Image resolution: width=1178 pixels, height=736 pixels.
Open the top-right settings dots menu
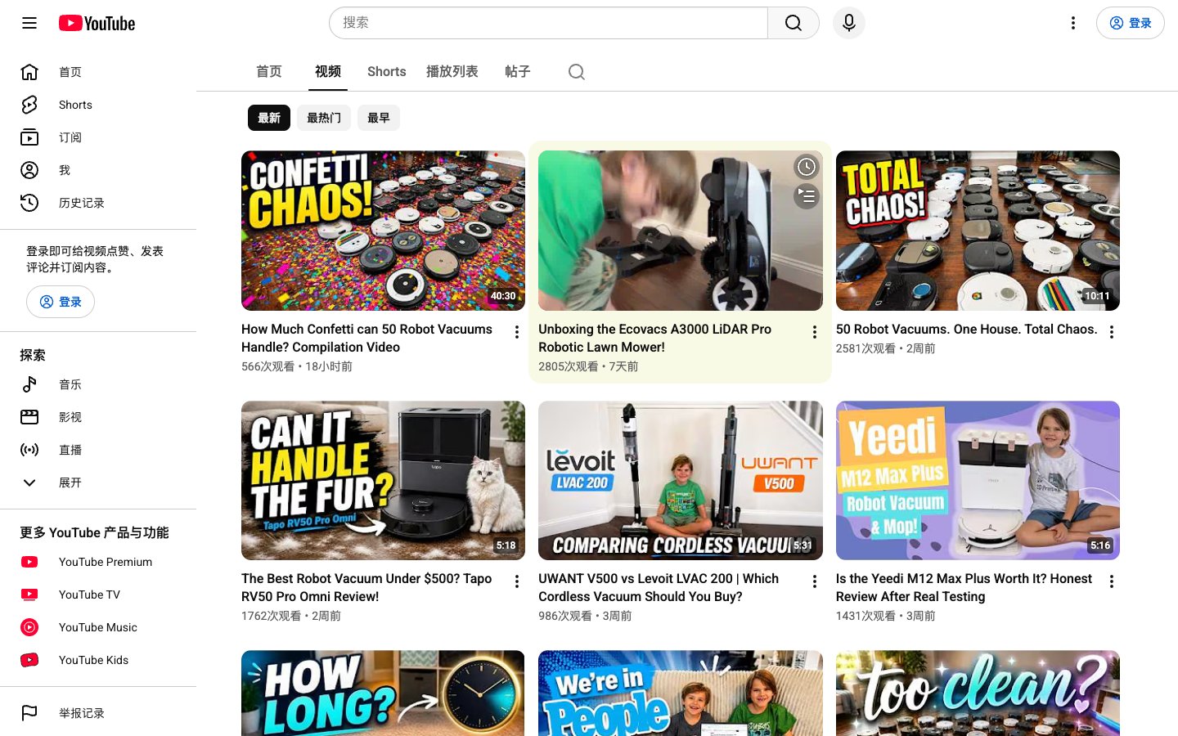pyautogui.click(x=1073, y=23)
